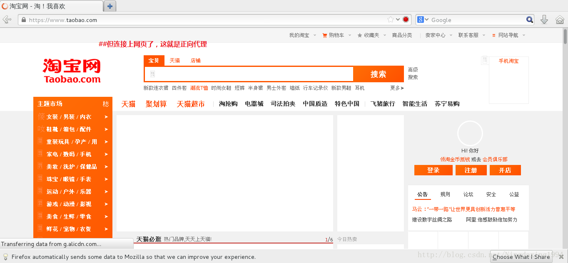Open the 苏宁易购 navigation link
This screenshot has height=263, width=568.
click(x=447, y=104)
